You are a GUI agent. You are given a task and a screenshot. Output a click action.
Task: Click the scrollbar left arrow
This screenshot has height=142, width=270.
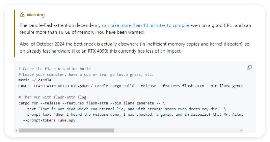[17, 130]
